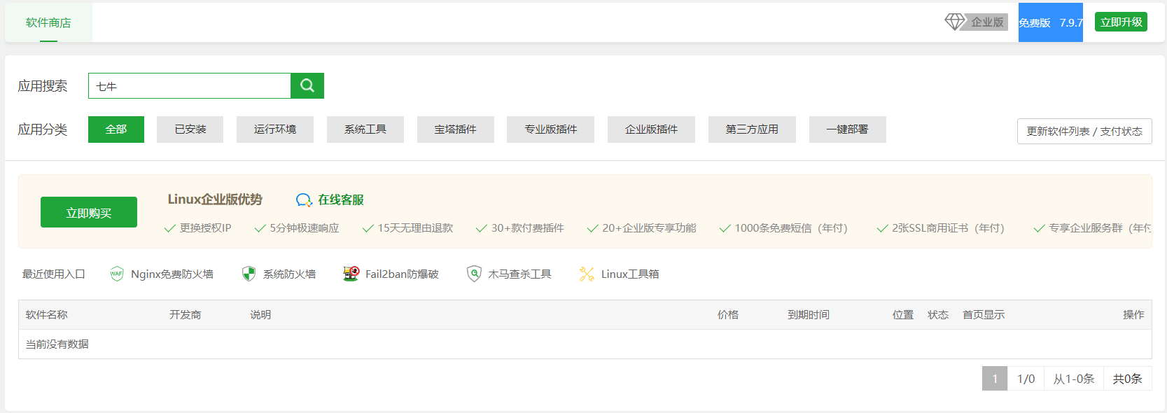The width and height of the screenshot is (1167, 413).
Task: Open the Linux toolbox icon
Action: pos(587,274)
